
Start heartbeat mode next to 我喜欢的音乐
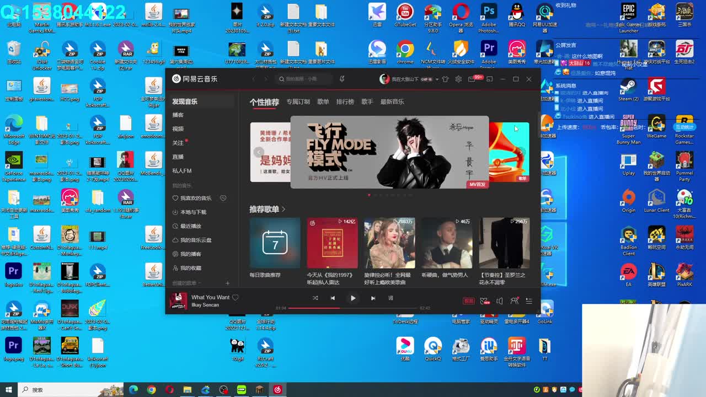pos(223,198)
